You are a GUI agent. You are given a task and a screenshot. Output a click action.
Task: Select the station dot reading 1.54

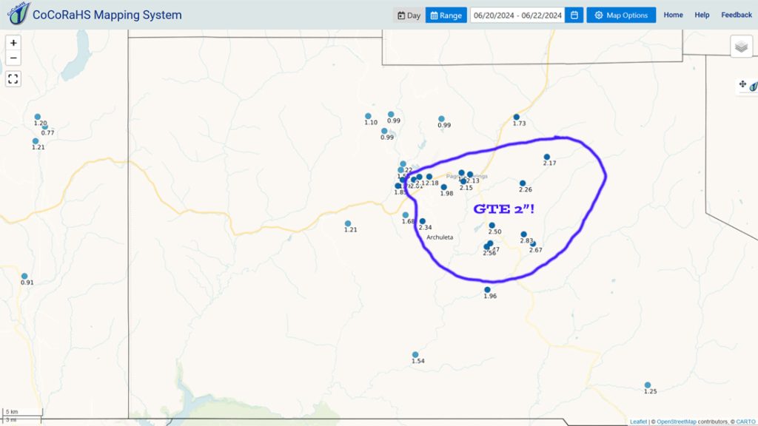[415, 355]
